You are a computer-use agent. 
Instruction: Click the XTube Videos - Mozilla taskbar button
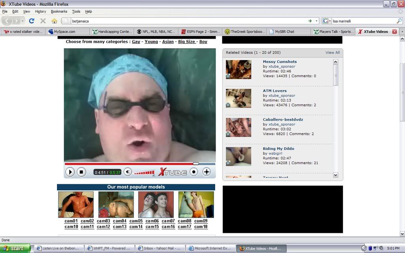(262, 248)
